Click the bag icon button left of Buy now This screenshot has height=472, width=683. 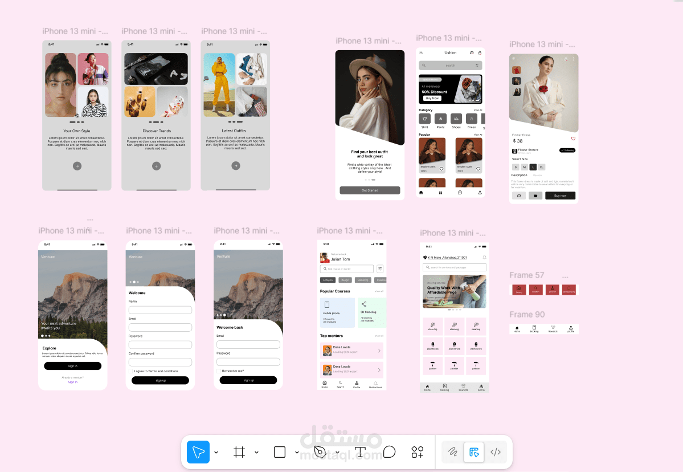pyautogui.click(x=535, y=196)
